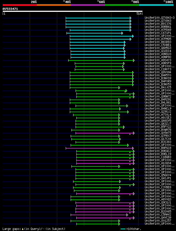Click the yellow gap marker on B5FY22 row

click(x=123, y=128)
